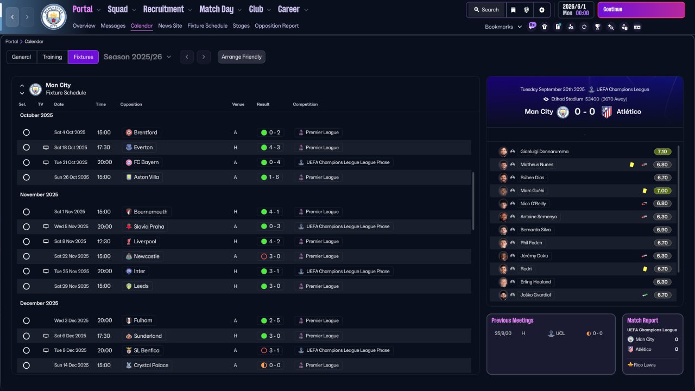Select the Slavia Praha fixture radio button

[26, 226]
